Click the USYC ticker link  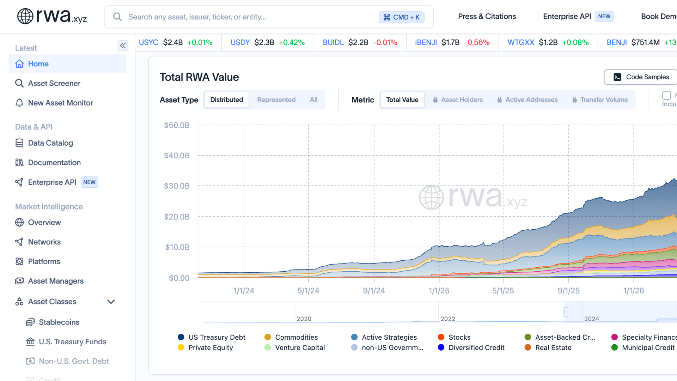pyautogui.click(x=149, y=42)
